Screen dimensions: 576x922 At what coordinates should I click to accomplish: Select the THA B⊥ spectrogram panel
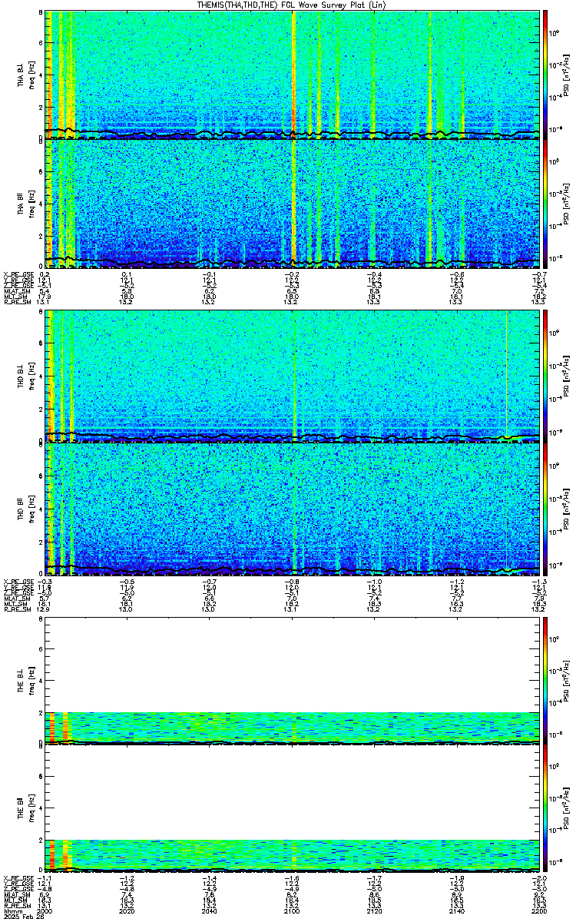(x=292, y=75)
